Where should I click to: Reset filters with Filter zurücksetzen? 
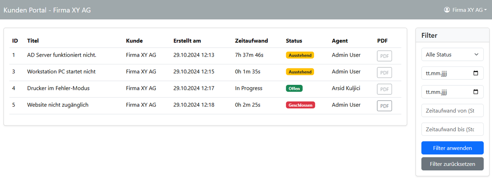[452, 164]
